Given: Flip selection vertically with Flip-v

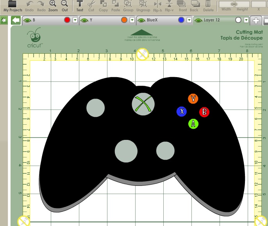Looking at the screenshot, I should (169, 6).
